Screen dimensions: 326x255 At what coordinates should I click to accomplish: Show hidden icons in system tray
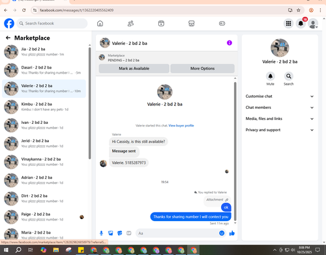tap(274, 250)
